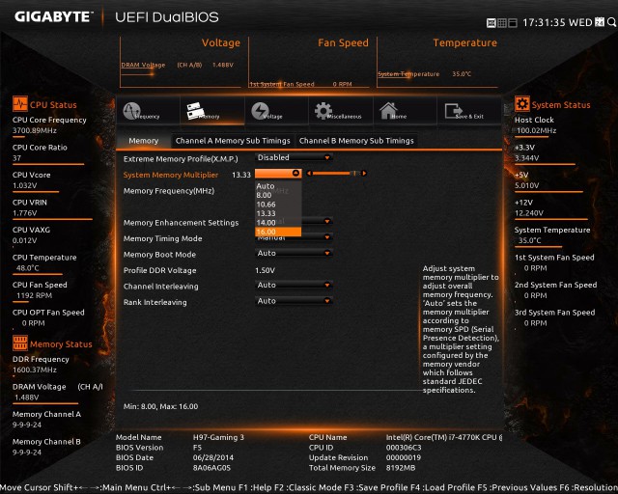Click the Min: 8.00, Max: 16.00 hint
Image resolution: width=618 pixels, height=494 pixels.
tap(161, 406)
